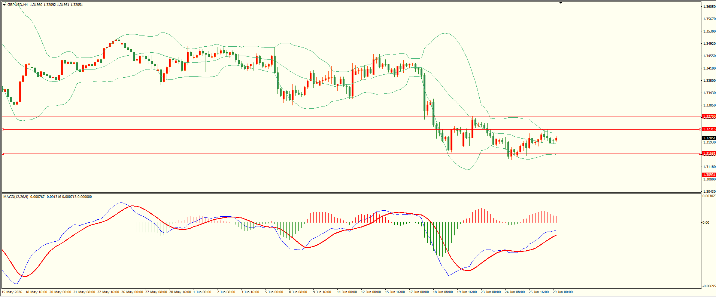Open the chart menu arrow beside GBPUSD,H4
This screenshot has height=297, width=716.
point(4,5)
